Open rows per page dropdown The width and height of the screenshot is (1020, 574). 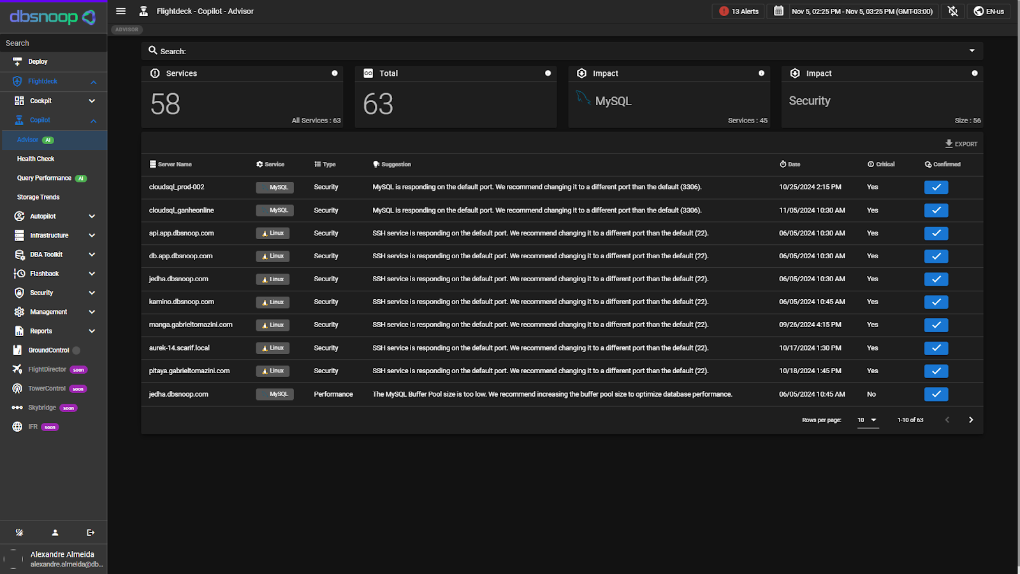tap(868, 420)
